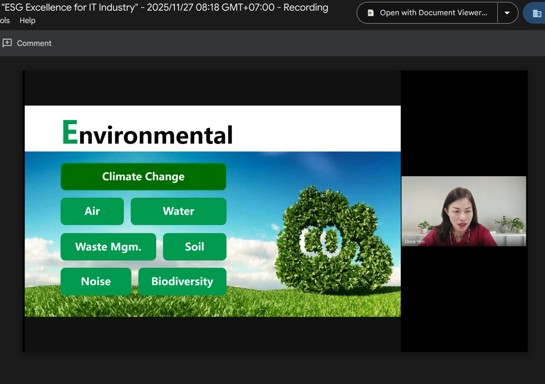
Task: Open the Help menu
Action: (27, 20)
